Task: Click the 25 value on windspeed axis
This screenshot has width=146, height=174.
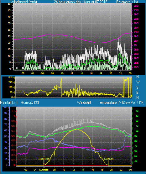Action: click(x=9, y=36)
